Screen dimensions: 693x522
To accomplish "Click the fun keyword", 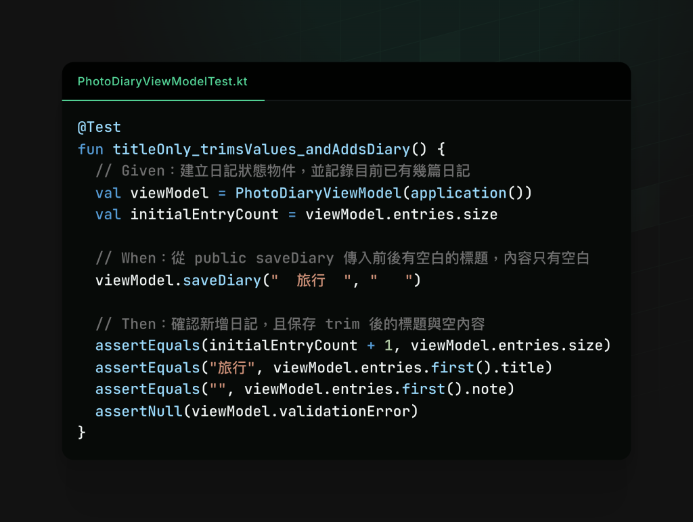I will [91, 150].
